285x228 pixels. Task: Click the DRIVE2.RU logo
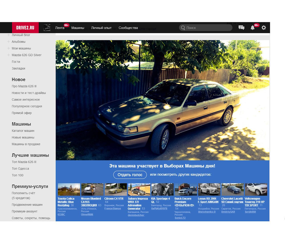(x=25, y=28)
